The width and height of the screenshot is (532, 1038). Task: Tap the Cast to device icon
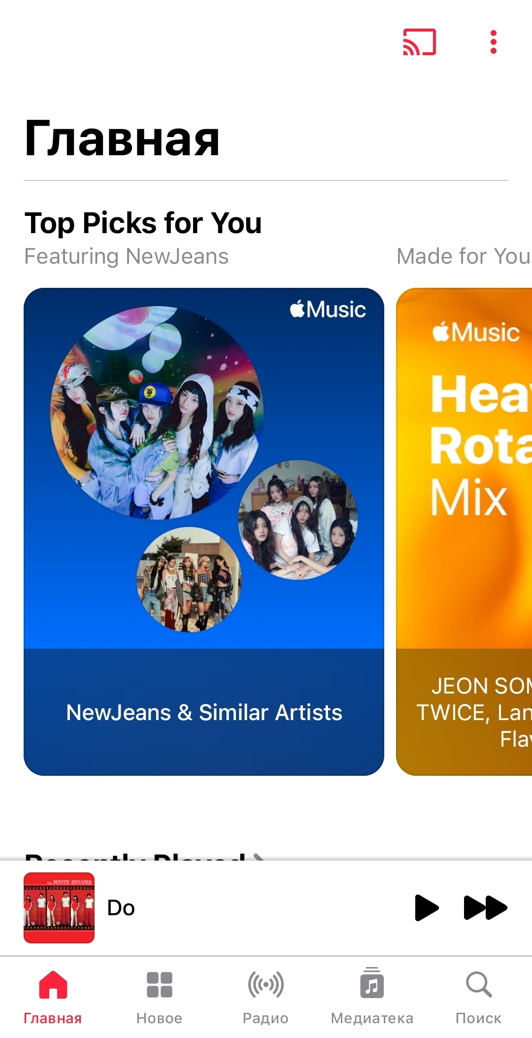point(420,42)
